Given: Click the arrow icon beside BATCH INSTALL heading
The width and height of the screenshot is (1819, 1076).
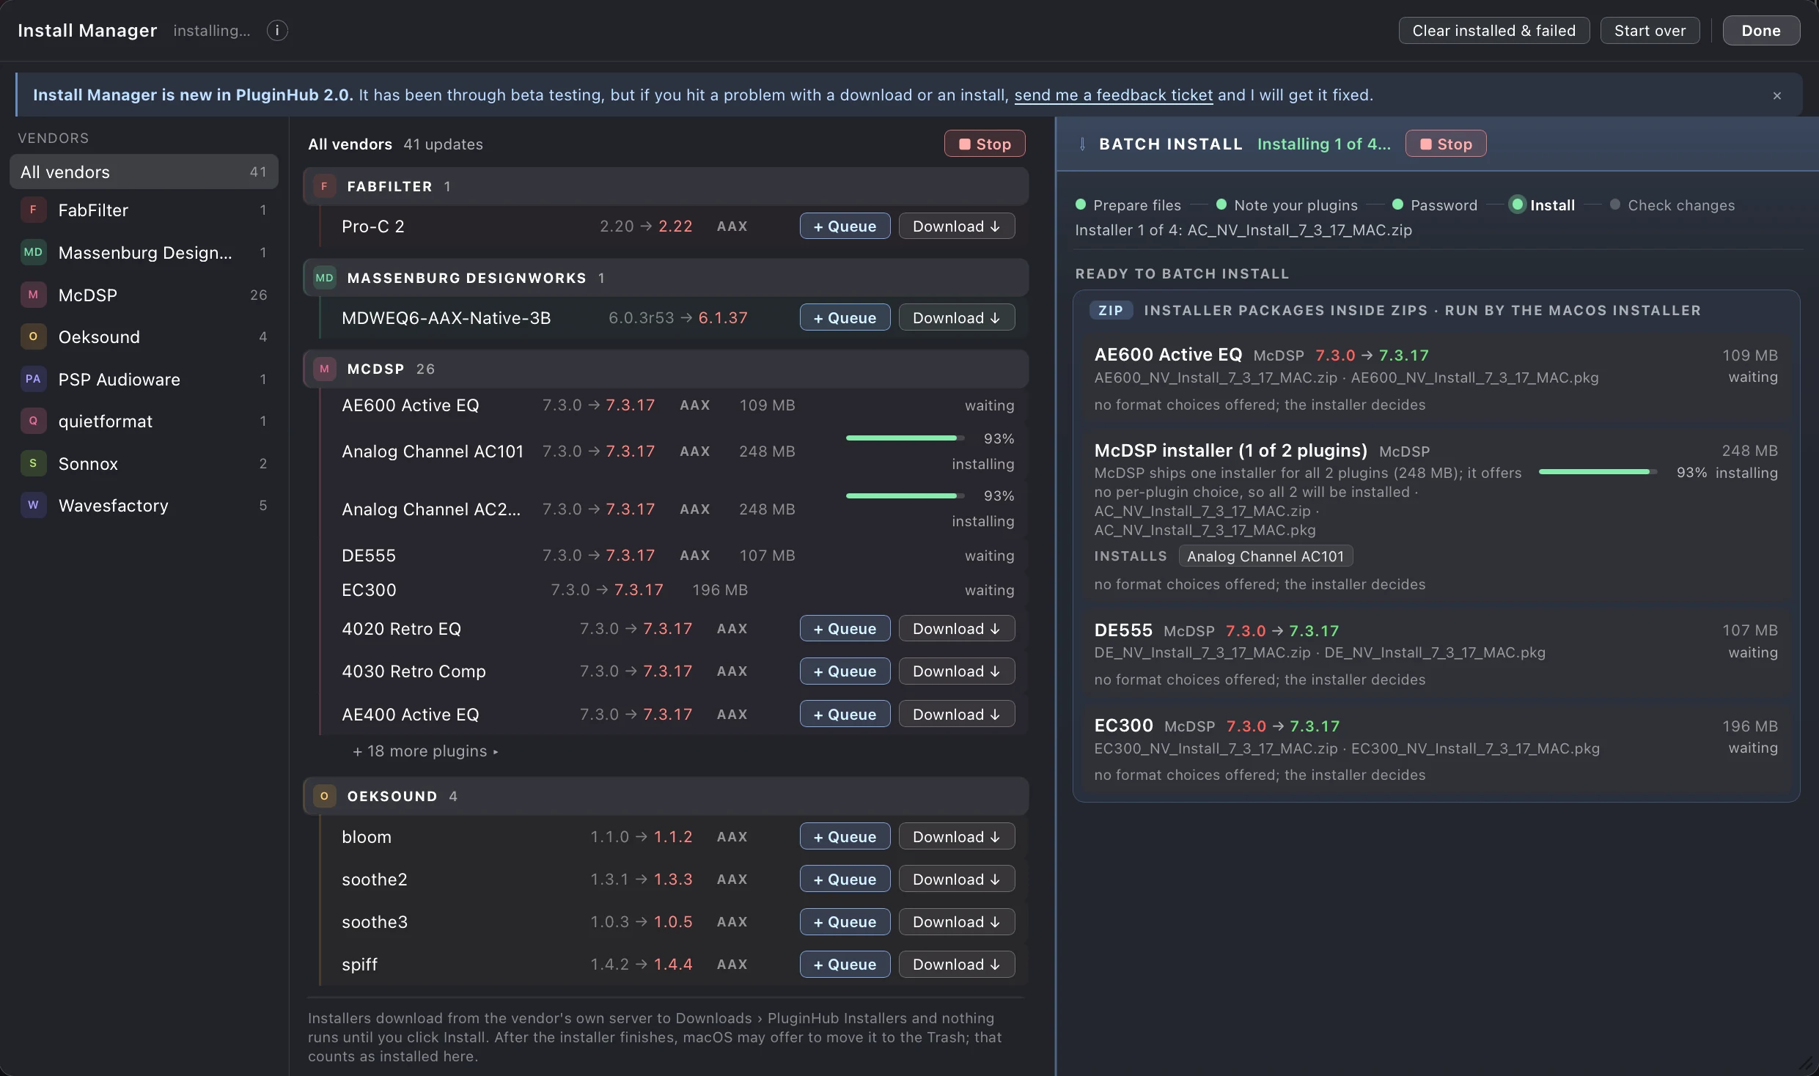Looking at the screenshot, I should click(x=1082, y=144).
